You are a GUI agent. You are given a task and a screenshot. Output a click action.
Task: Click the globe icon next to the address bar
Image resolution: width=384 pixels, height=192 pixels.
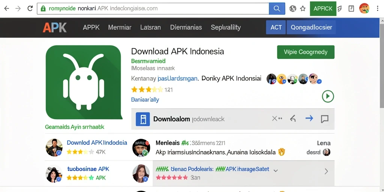tap(292, 9)
